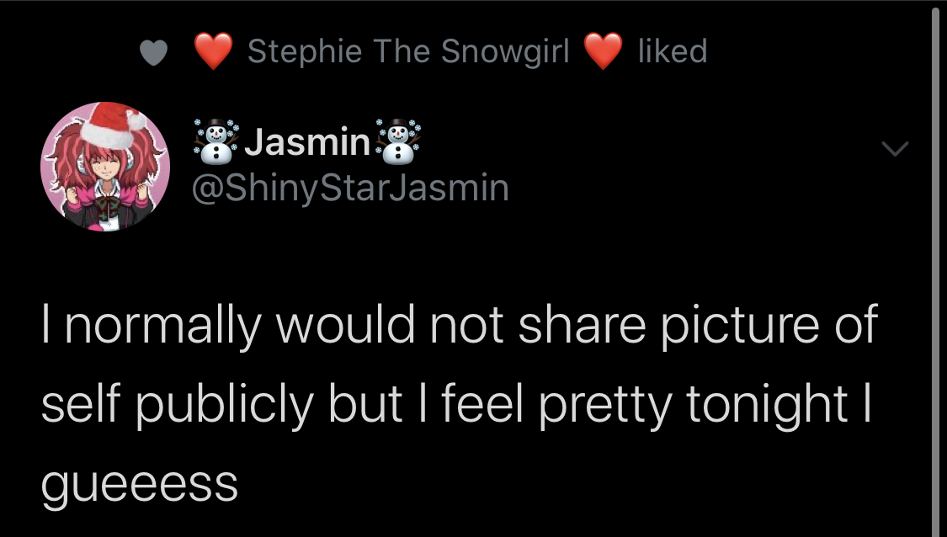Click the tweet line starting "self publicly"
947x537 pixels.
pyautogui.click(x=455, y=406)
